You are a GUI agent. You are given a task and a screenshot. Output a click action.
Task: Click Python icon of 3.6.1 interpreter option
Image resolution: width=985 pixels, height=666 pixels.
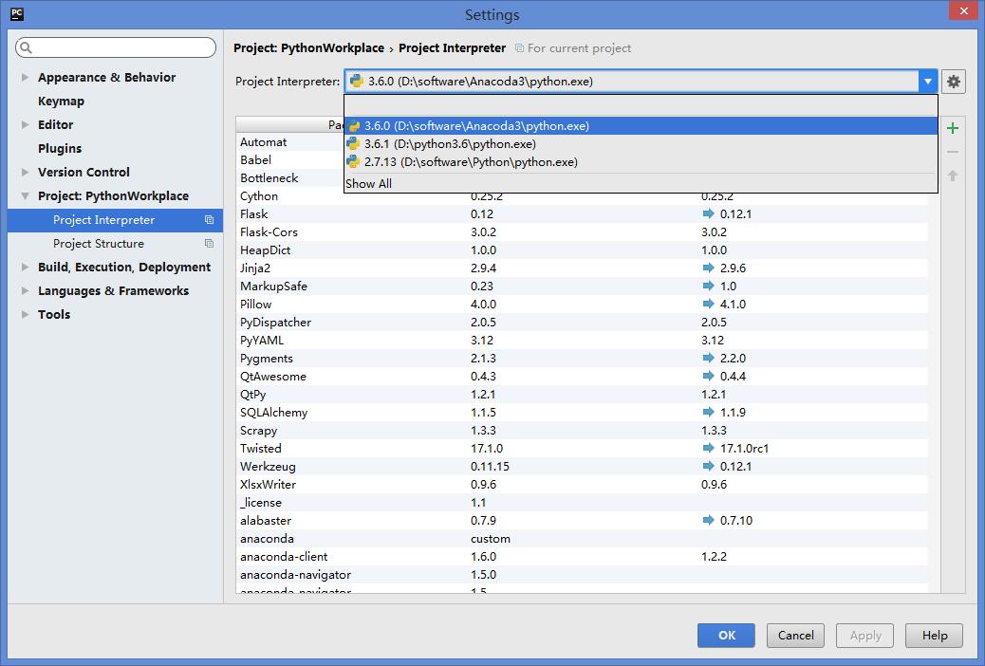354,144
